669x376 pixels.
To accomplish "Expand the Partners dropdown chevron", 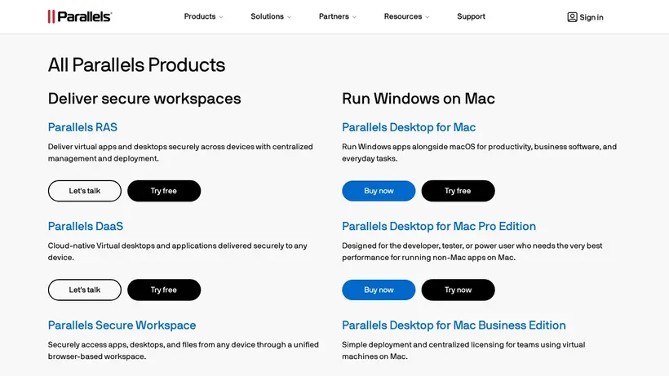I will pyautogui.click(x=355, y=17).
